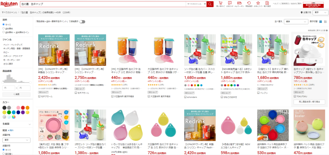Image resolution: width=329 pixels, height=155 pixels.
Task: Filter by ホビー genre
Action: pos(6,52)
